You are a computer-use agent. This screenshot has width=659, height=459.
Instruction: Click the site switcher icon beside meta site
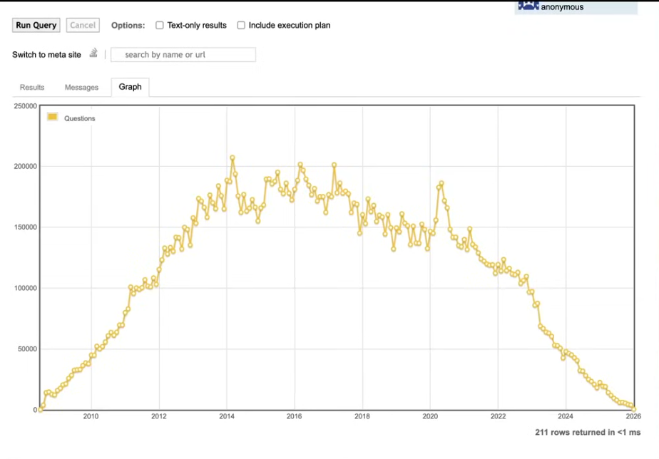(x=93, y=53)
